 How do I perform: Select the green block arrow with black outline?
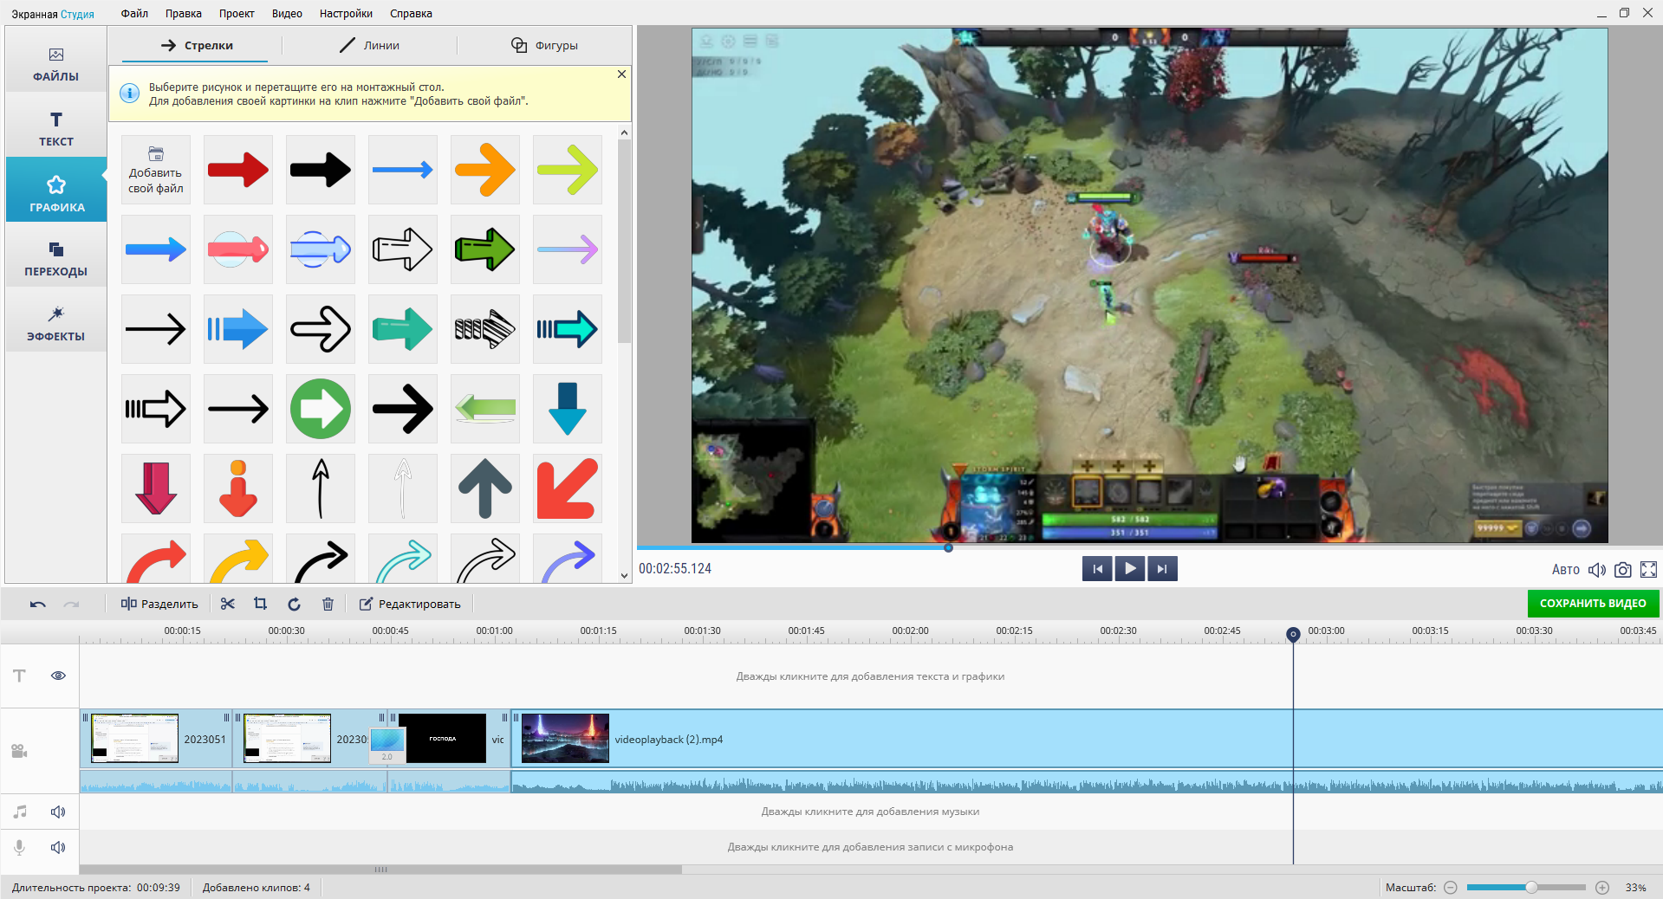[485, 249]
